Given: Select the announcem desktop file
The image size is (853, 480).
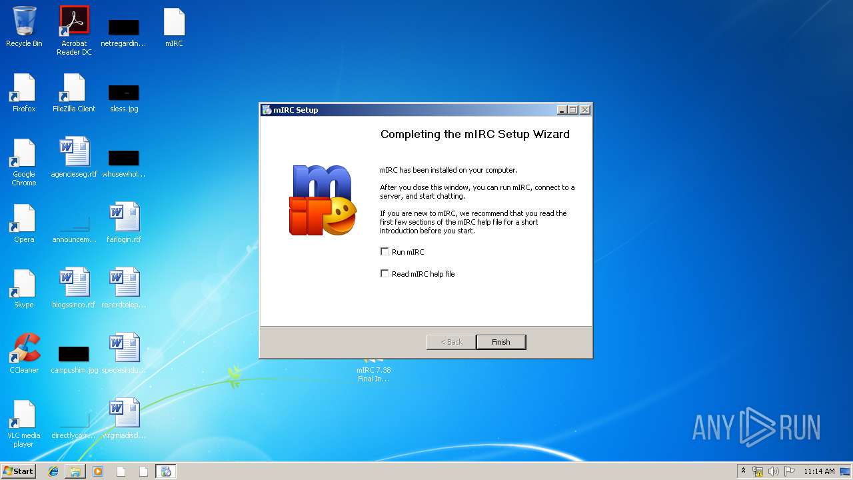Looking at the screenshot, I should pos(74,230).
